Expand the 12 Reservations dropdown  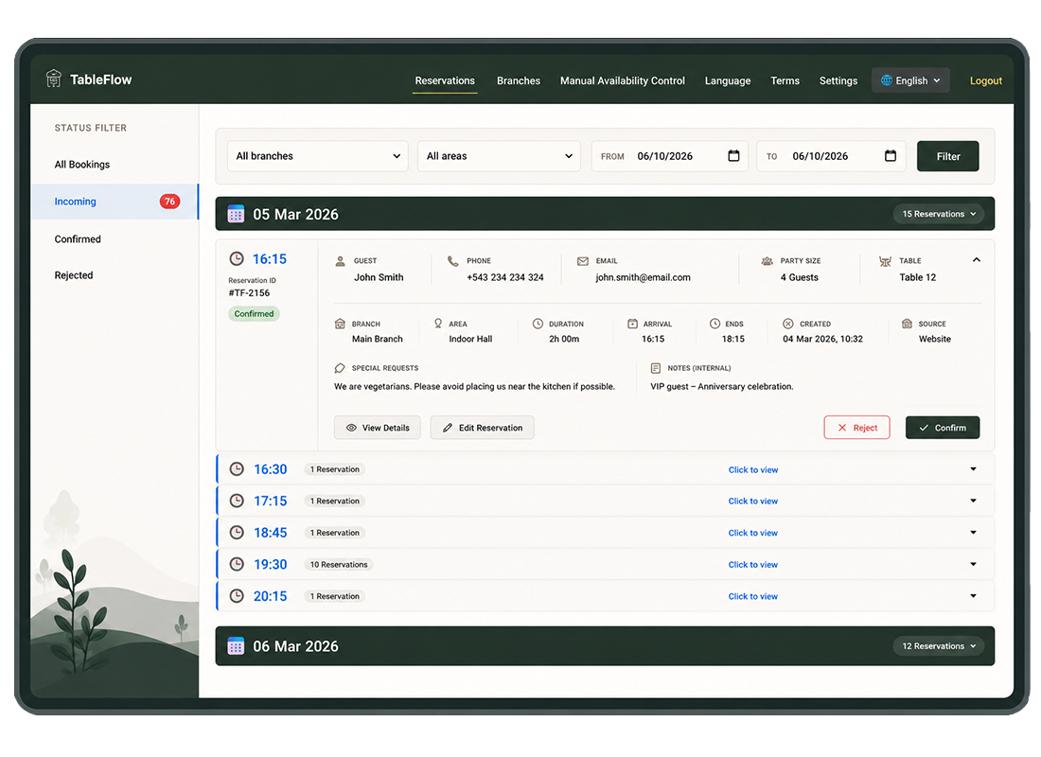pos(939,646)
